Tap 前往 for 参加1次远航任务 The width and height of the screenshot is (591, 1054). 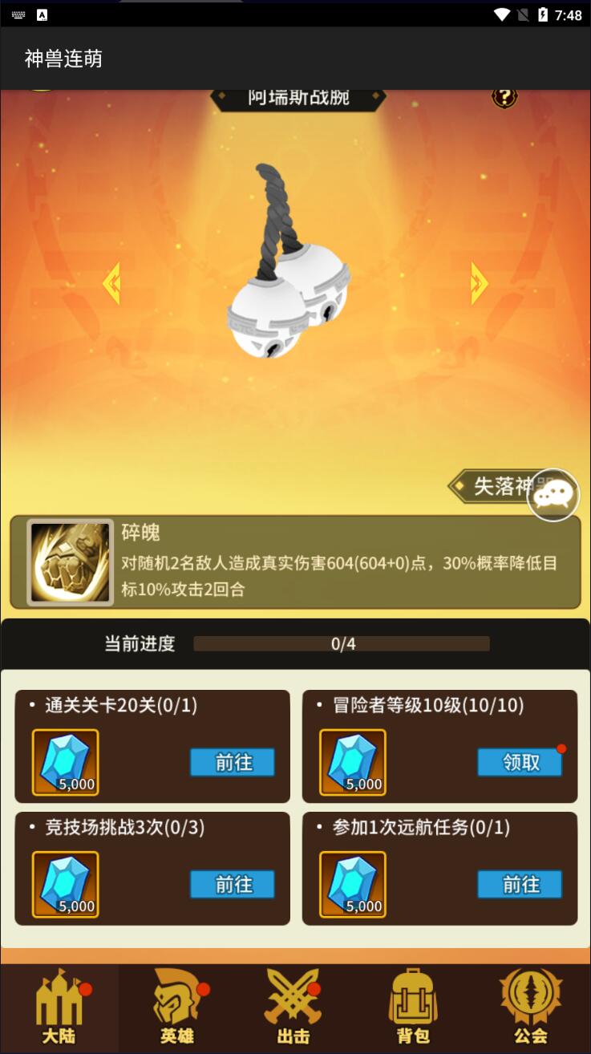[520, 885]
